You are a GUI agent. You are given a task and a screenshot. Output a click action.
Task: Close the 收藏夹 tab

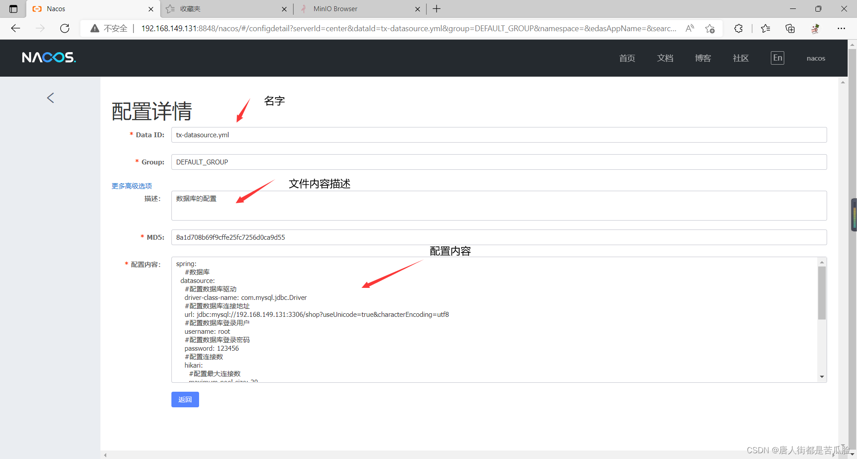284,9
